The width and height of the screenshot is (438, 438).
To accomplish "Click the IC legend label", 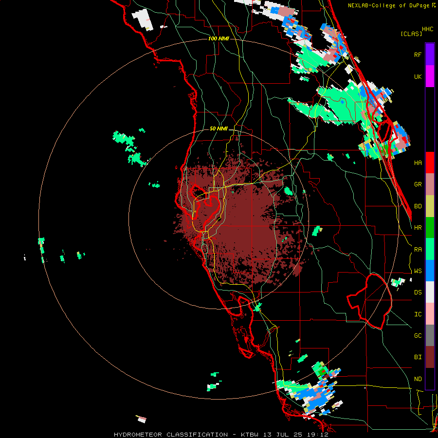I will pyautogui.click(x=418, y=314).
